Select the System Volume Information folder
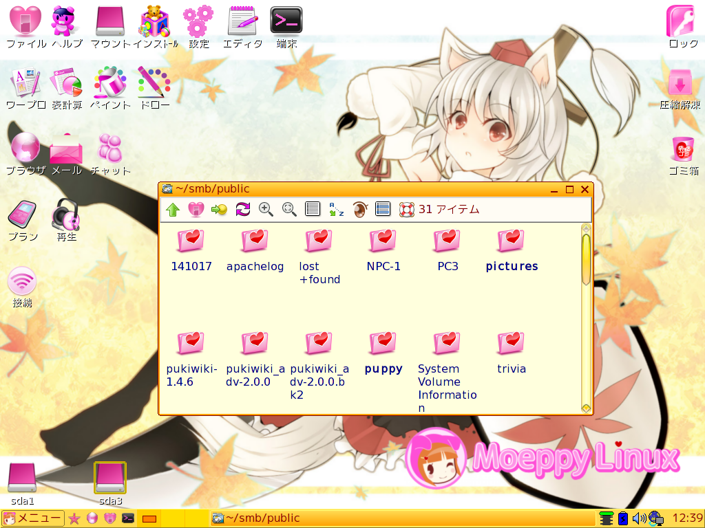The height and width of the screenshot is (528, 705). pyautogui.click(x=448, y=372)
